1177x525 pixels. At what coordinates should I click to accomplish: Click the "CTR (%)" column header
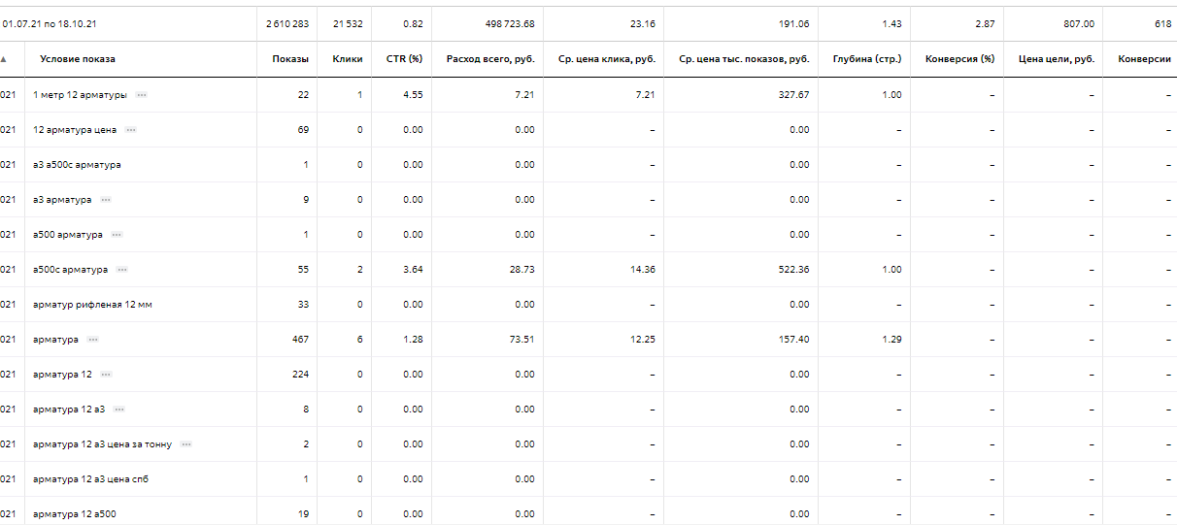pos(403,59)
